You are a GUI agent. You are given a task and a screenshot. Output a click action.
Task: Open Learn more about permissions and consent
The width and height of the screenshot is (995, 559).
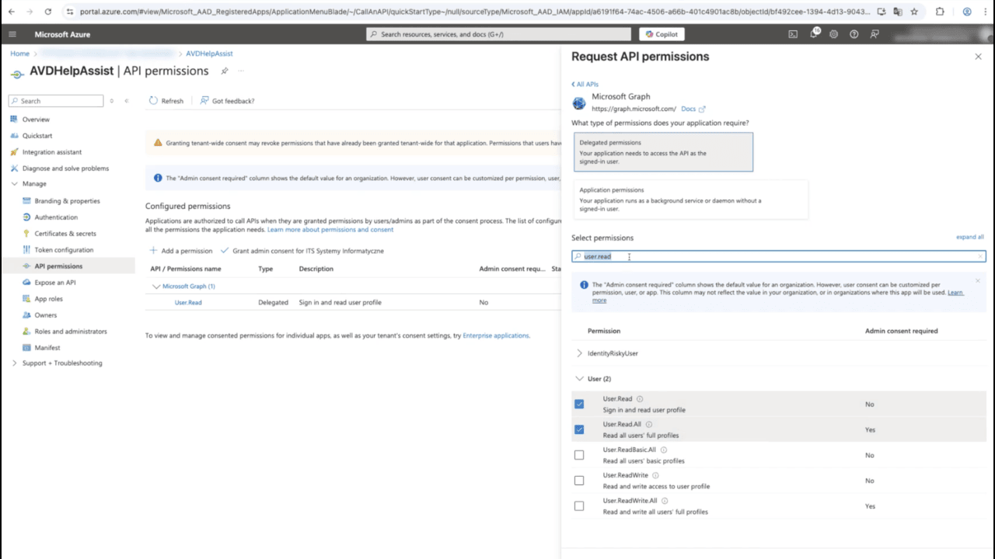coord(330,230)
